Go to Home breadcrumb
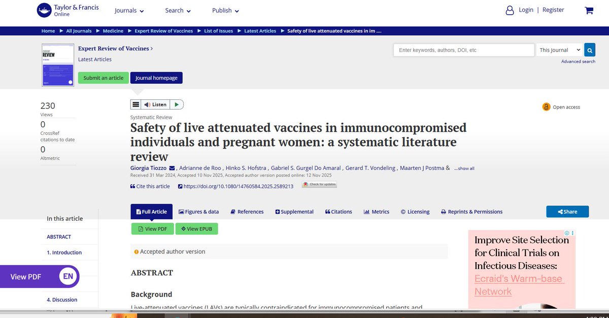 48,31
